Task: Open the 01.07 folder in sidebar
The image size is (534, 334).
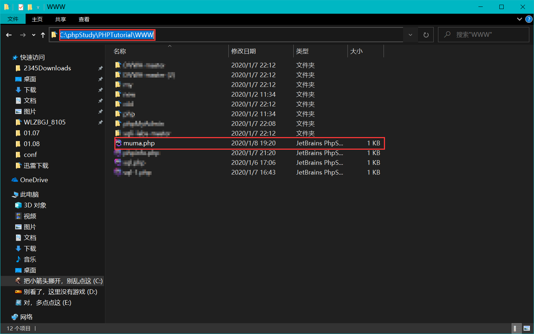Action: click(32, 133)
